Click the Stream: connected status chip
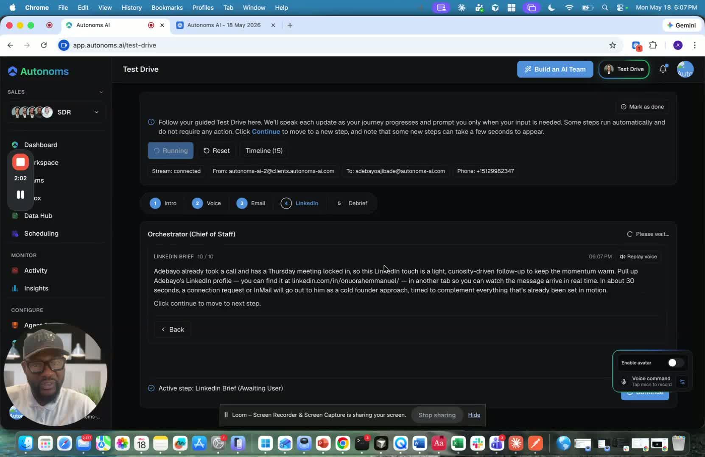Screen dimensions: 705x457 [176, 171]
